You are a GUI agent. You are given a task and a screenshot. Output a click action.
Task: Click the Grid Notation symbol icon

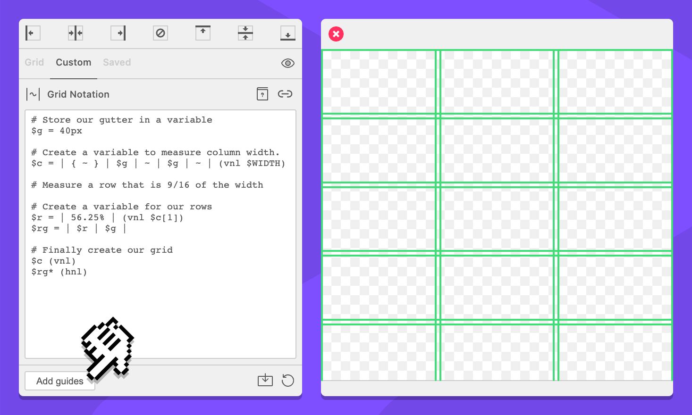point(33,94)
